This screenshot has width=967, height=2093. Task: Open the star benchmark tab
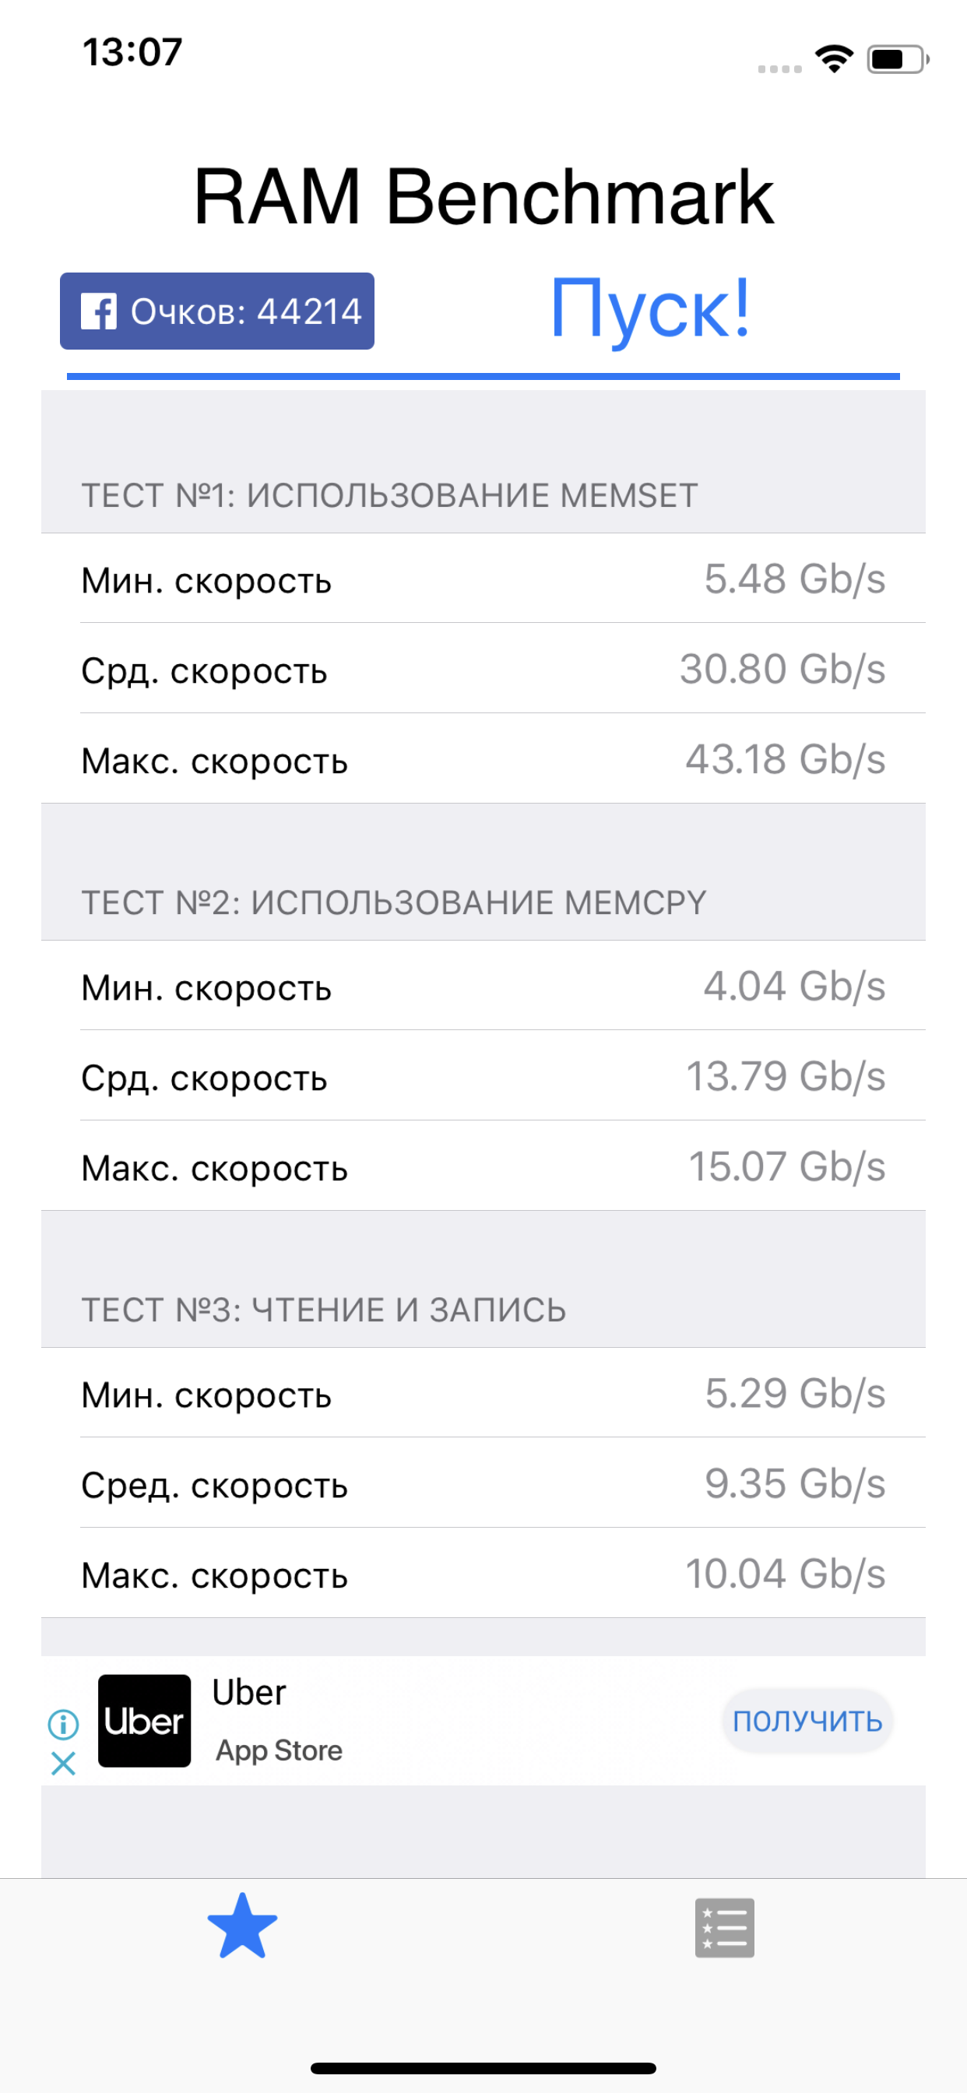[x=242, y=1926]
